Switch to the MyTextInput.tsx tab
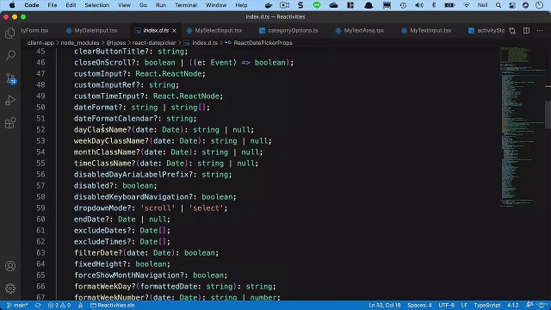Viewport: 551px width, 310px height. [x=427, y=31]
